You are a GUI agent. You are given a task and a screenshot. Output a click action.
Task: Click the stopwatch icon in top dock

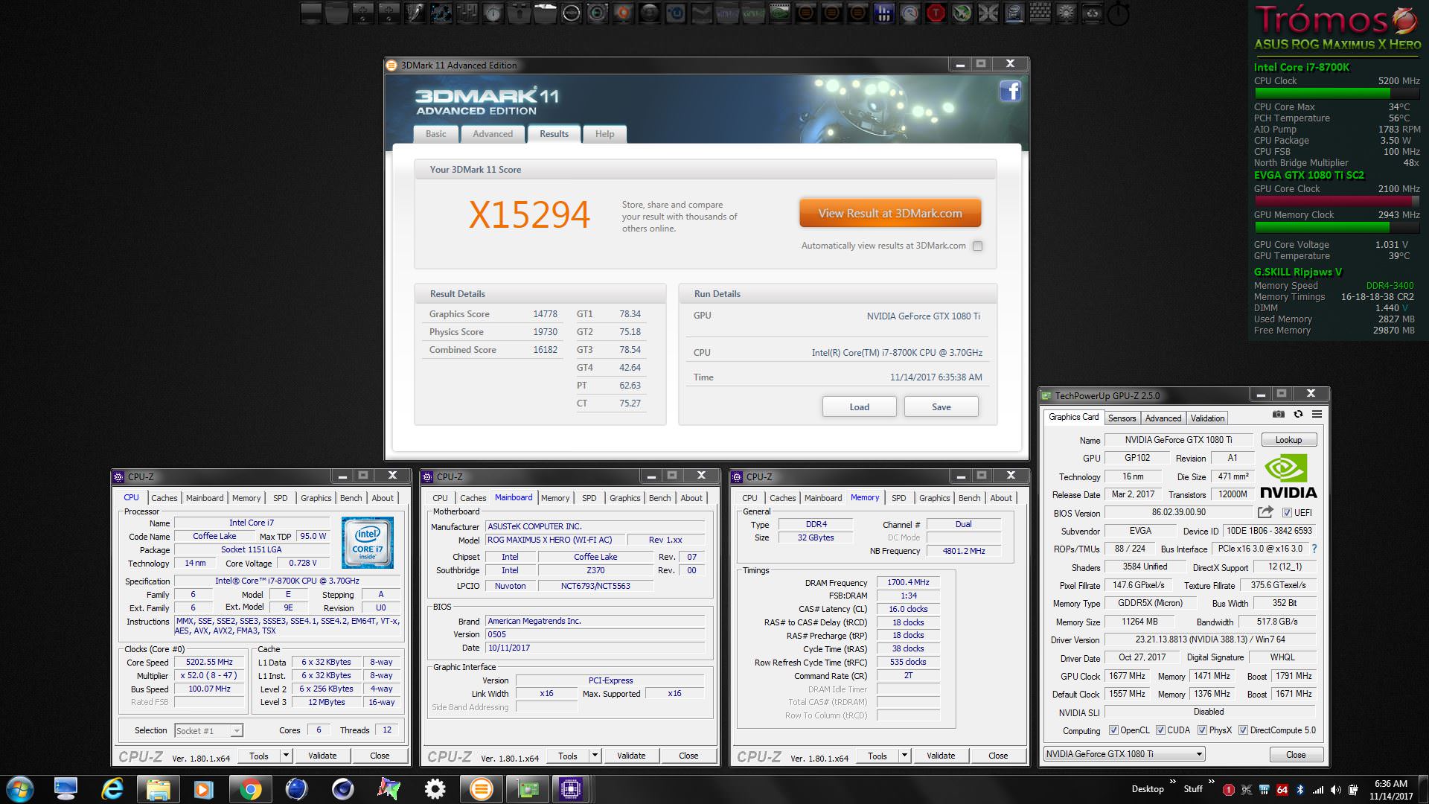point(1118,13)
